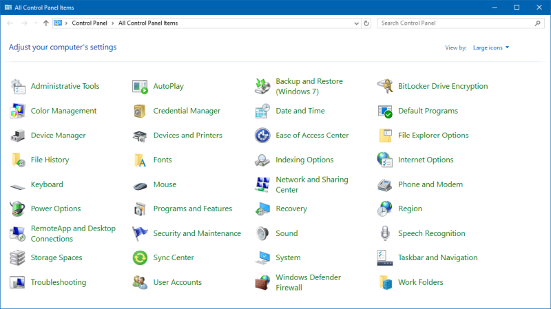
Task: Refresh the Control Panel view
Action: [366, 23]
